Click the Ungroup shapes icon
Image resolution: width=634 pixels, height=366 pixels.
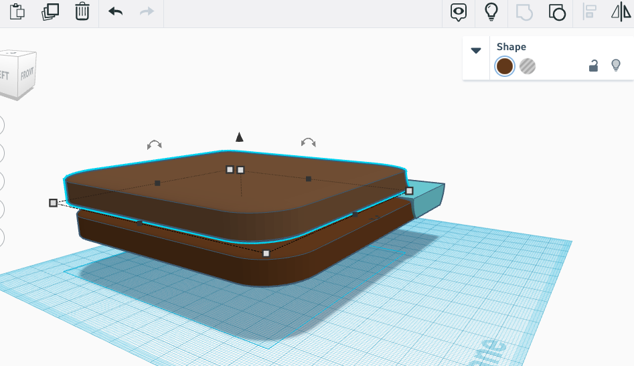[x=557, y=12]
